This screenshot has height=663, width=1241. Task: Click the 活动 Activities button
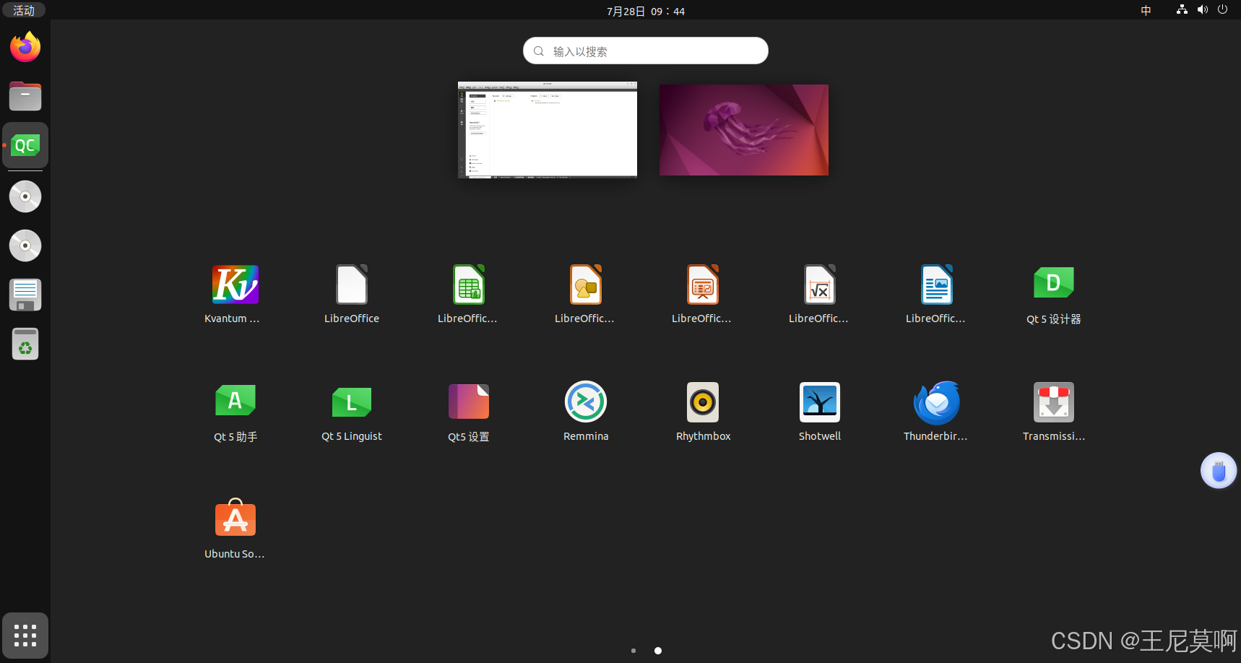tap(24, 10)
